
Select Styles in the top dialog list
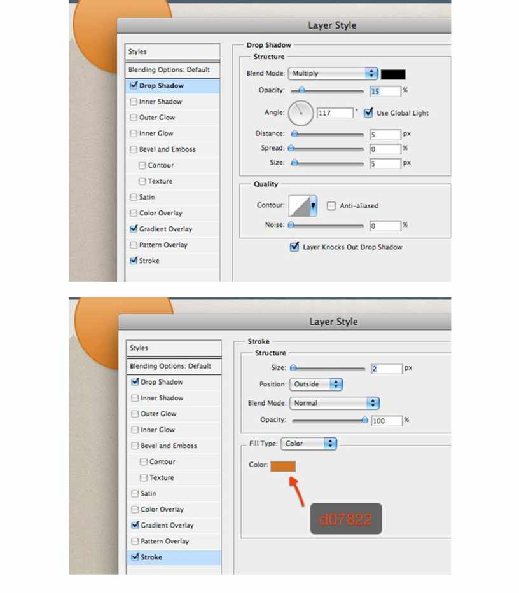[172, 52]
